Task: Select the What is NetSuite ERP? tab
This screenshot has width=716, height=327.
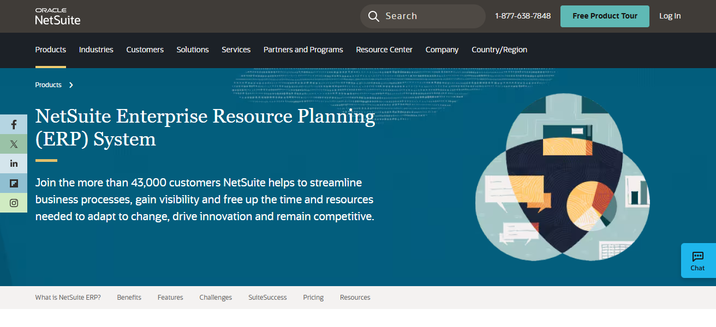Action: [68, 297]
